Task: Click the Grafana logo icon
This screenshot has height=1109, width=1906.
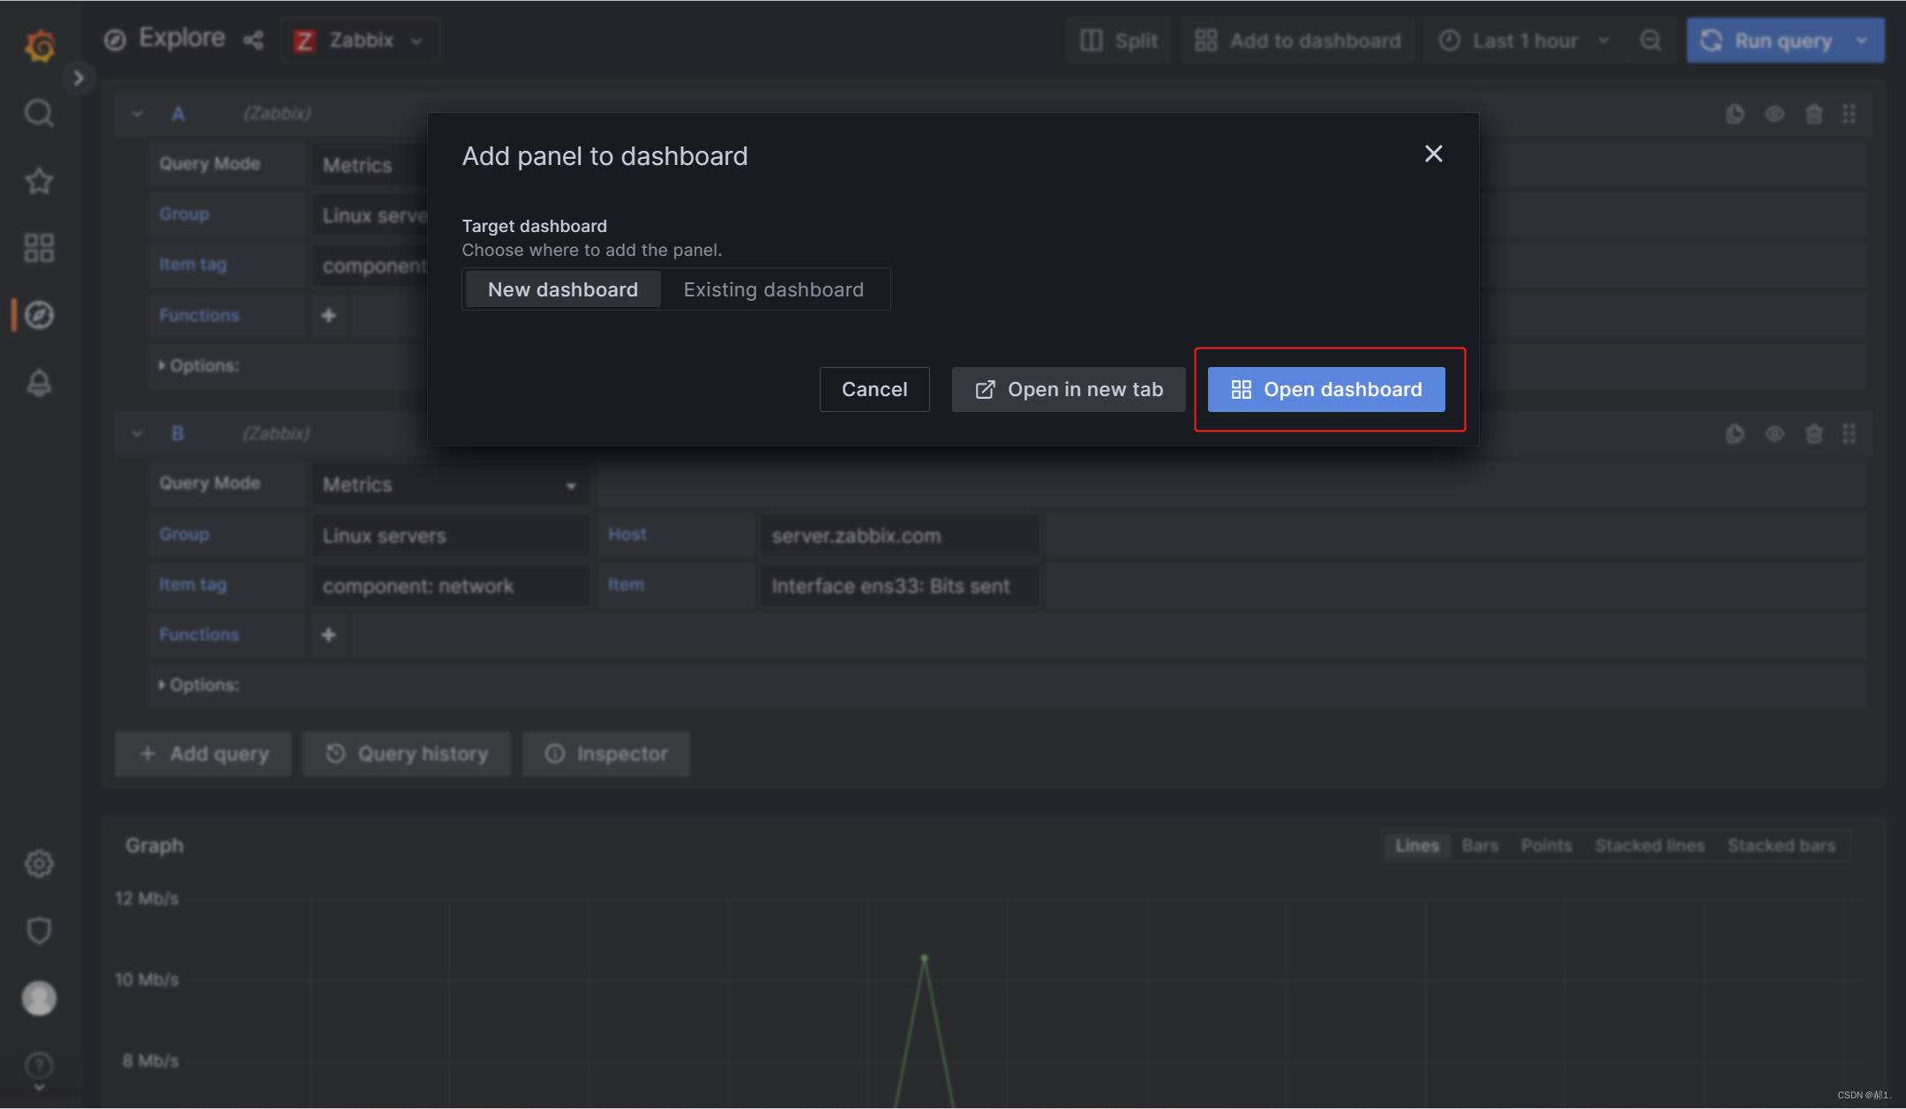Action: [40, 44]
